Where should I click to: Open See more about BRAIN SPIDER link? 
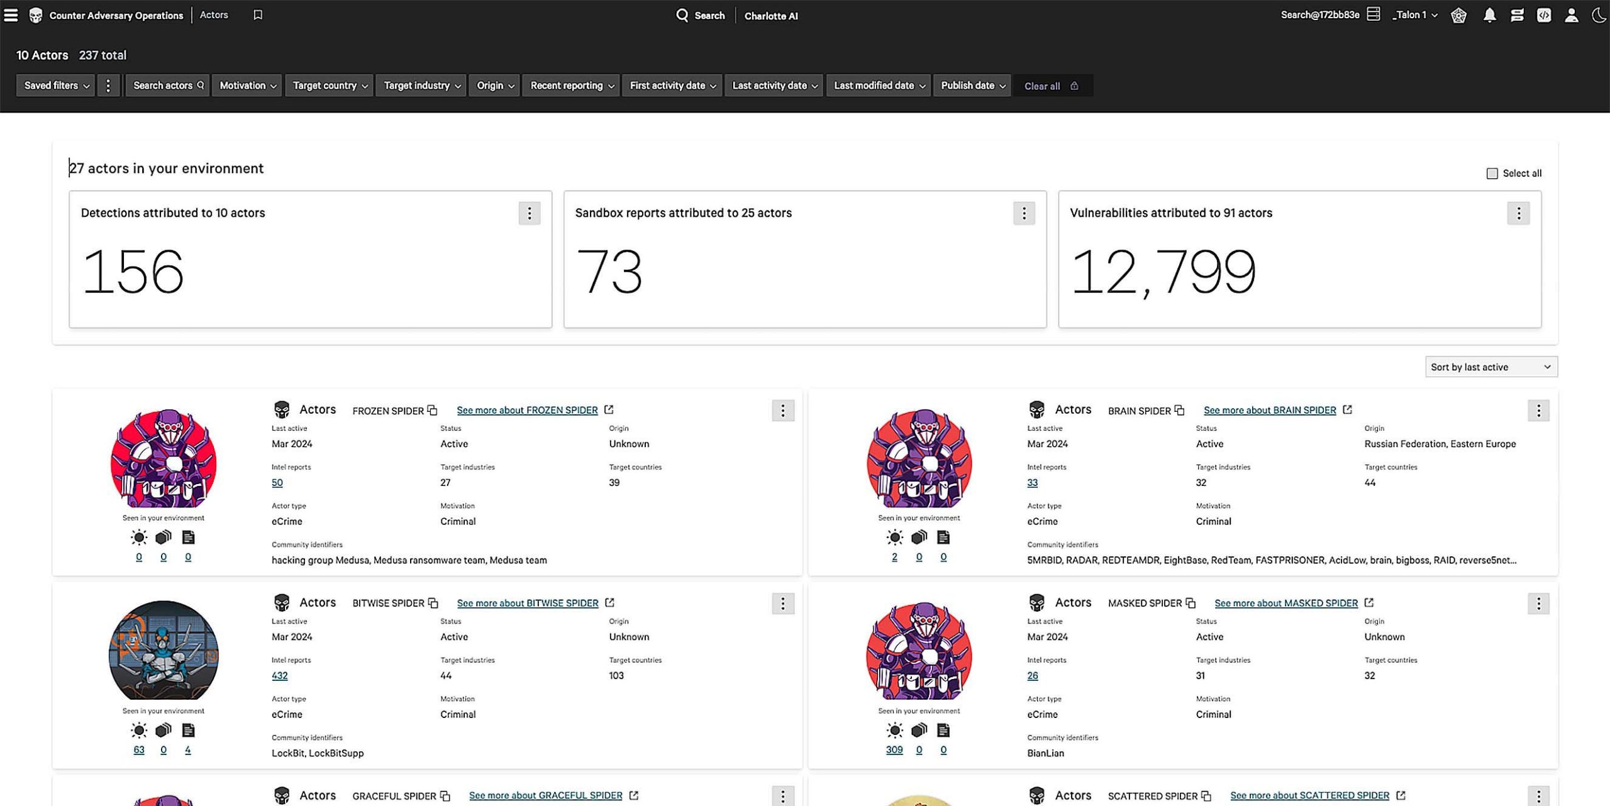(1270, 410)
